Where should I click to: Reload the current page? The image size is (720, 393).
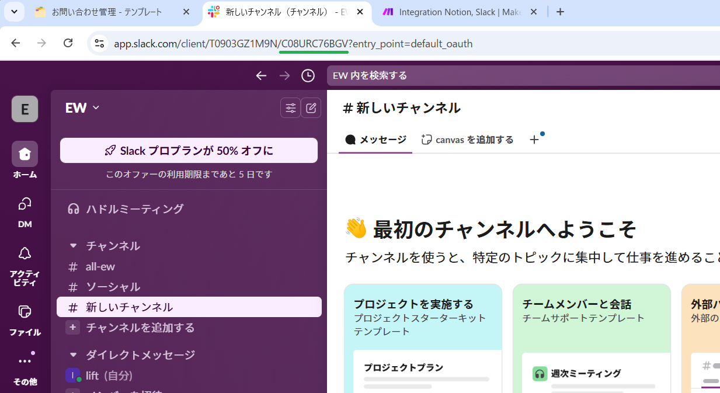(68, 43)
